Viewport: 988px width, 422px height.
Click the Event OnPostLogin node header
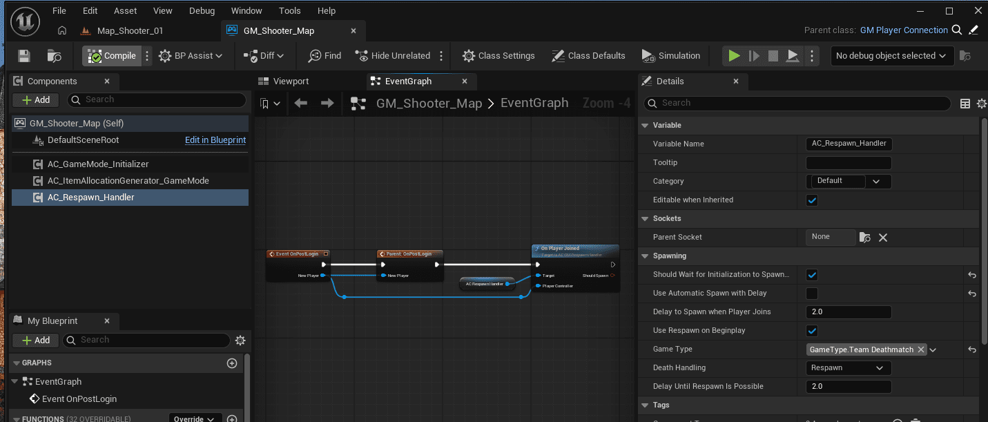(298, 253)
